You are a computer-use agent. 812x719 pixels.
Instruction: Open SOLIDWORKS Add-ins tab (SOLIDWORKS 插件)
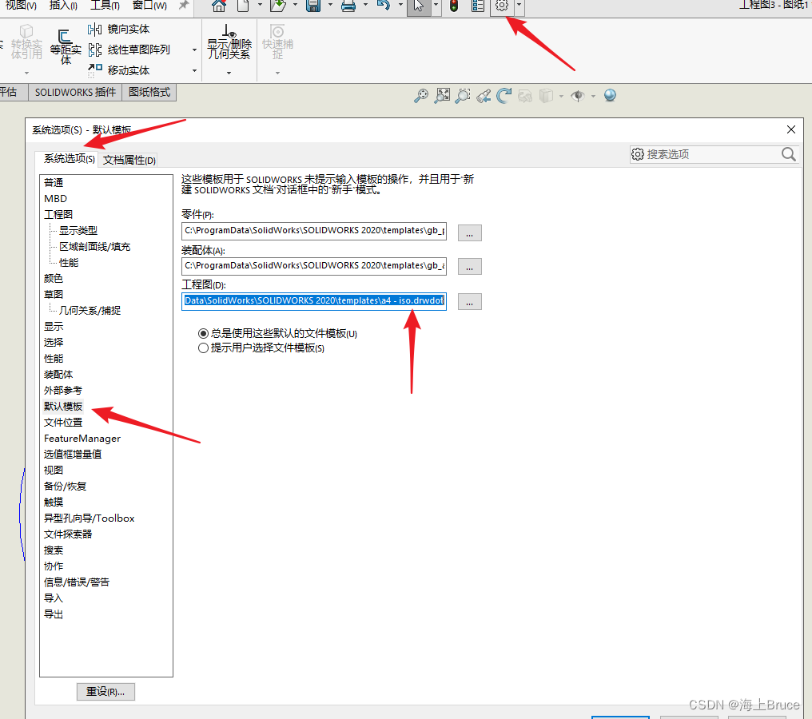[75, 92]
